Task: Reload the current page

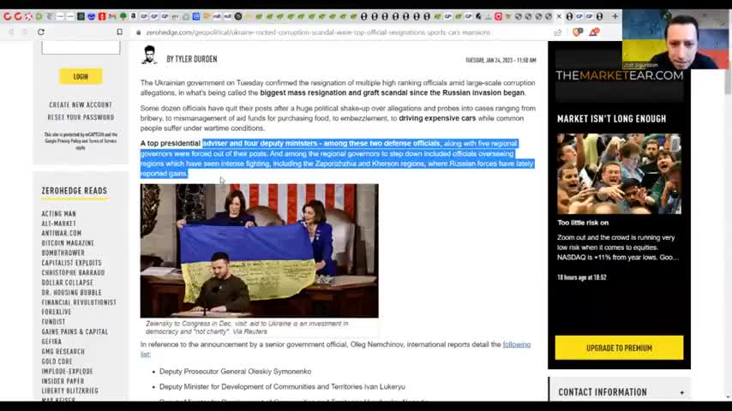Action: [41, 33]
